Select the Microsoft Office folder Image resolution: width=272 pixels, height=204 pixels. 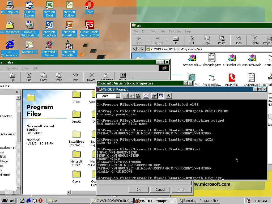[76, 158]
